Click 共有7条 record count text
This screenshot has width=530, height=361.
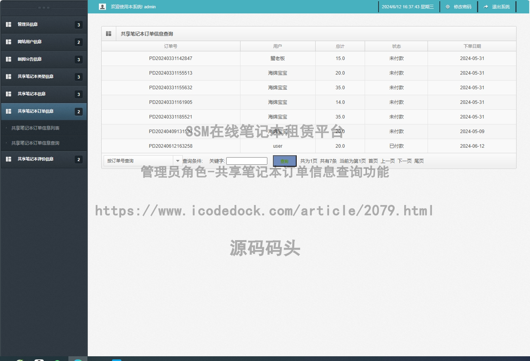328,161
